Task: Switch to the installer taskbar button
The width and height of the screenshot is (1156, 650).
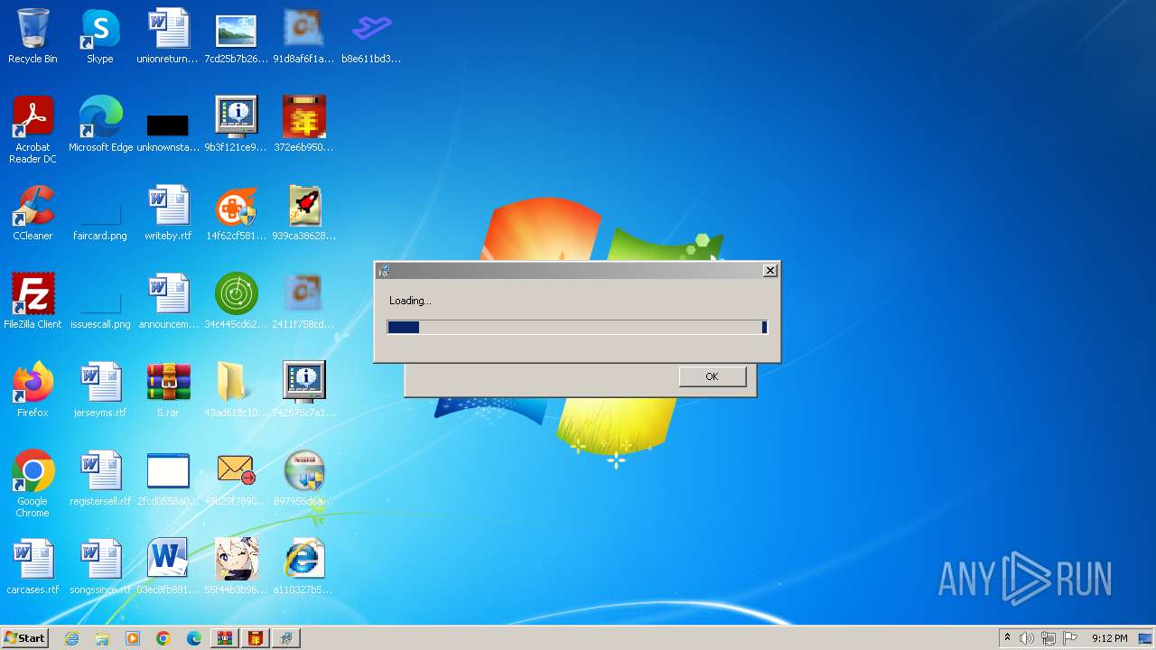Action: click(x=286, y=638)
